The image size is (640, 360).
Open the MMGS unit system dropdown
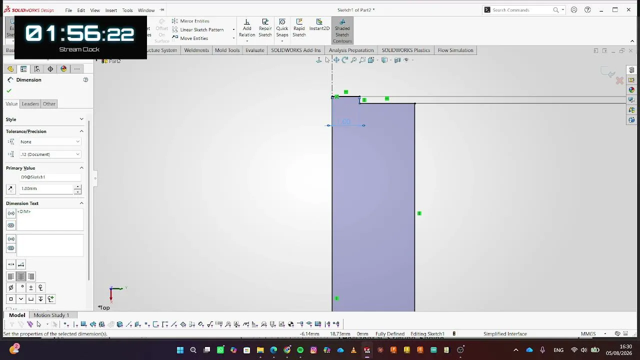tap(605, 334)
